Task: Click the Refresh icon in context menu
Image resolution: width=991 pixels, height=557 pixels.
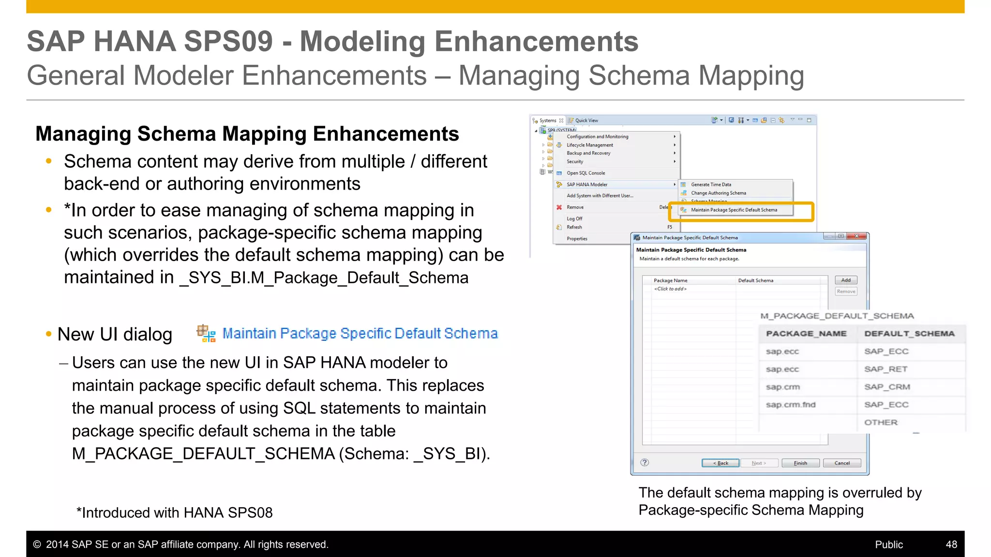Action: [x=559, y=227]
